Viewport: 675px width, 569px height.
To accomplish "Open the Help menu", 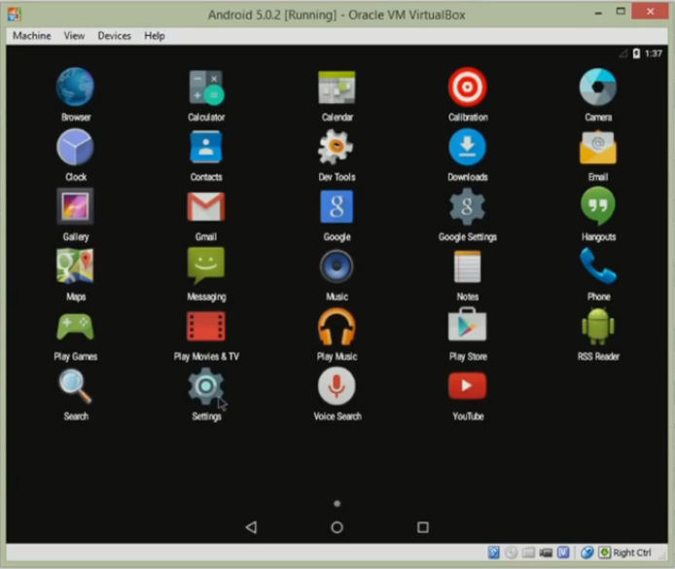I will tap(155, 36).
